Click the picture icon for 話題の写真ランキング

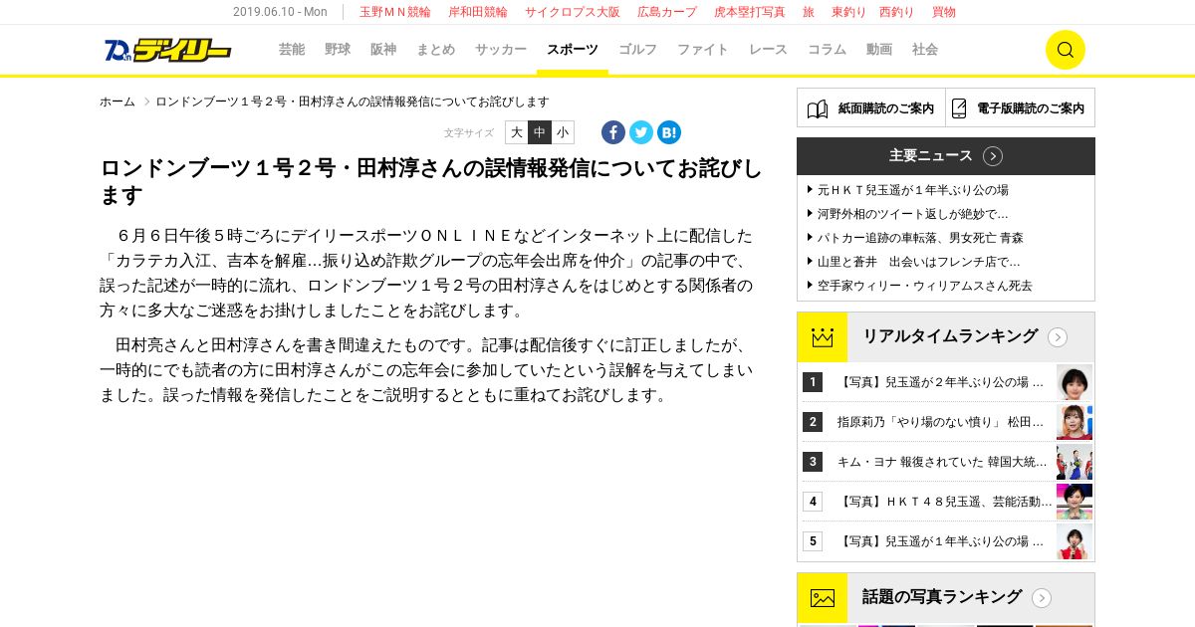pyautogui.click(x=822, y=598)
